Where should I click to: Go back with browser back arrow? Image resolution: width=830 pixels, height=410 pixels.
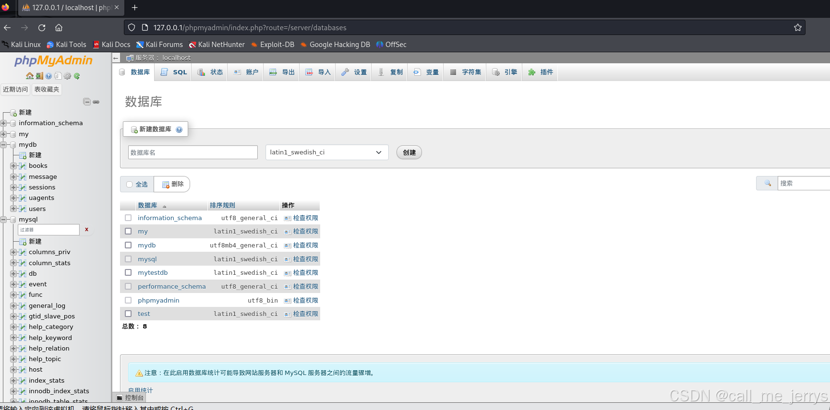[7, 27]
